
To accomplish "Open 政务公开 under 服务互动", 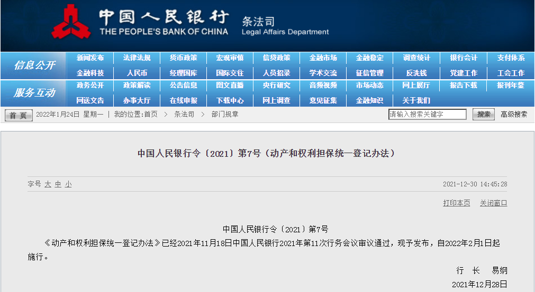I will coord(90,85).
